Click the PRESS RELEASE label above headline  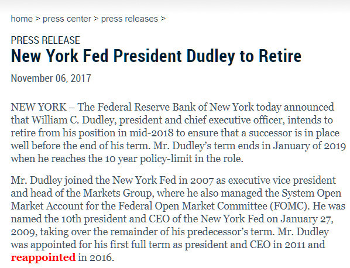pyautogui.click(x=45, y=40)
